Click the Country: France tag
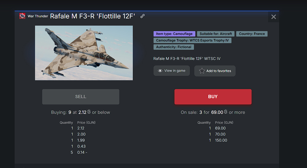Screen dimensions: 307x168 [252, 34]
